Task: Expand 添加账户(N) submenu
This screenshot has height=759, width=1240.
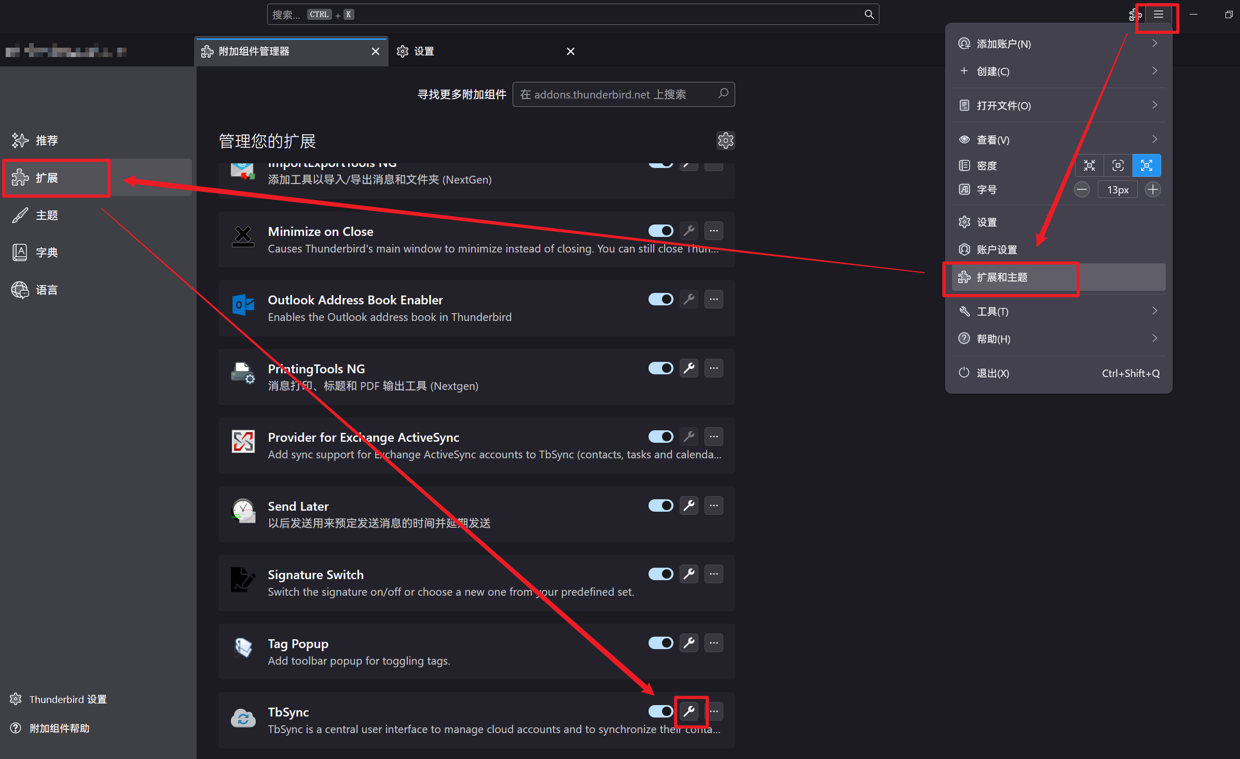Action: 1059,44
